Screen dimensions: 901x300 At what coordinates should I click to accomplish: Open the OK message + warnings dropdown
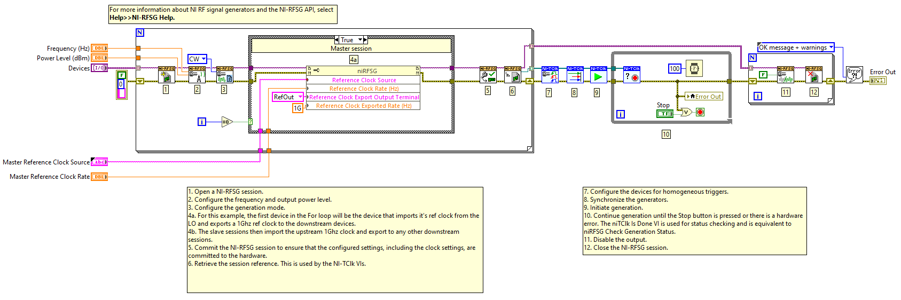point(831,48)
